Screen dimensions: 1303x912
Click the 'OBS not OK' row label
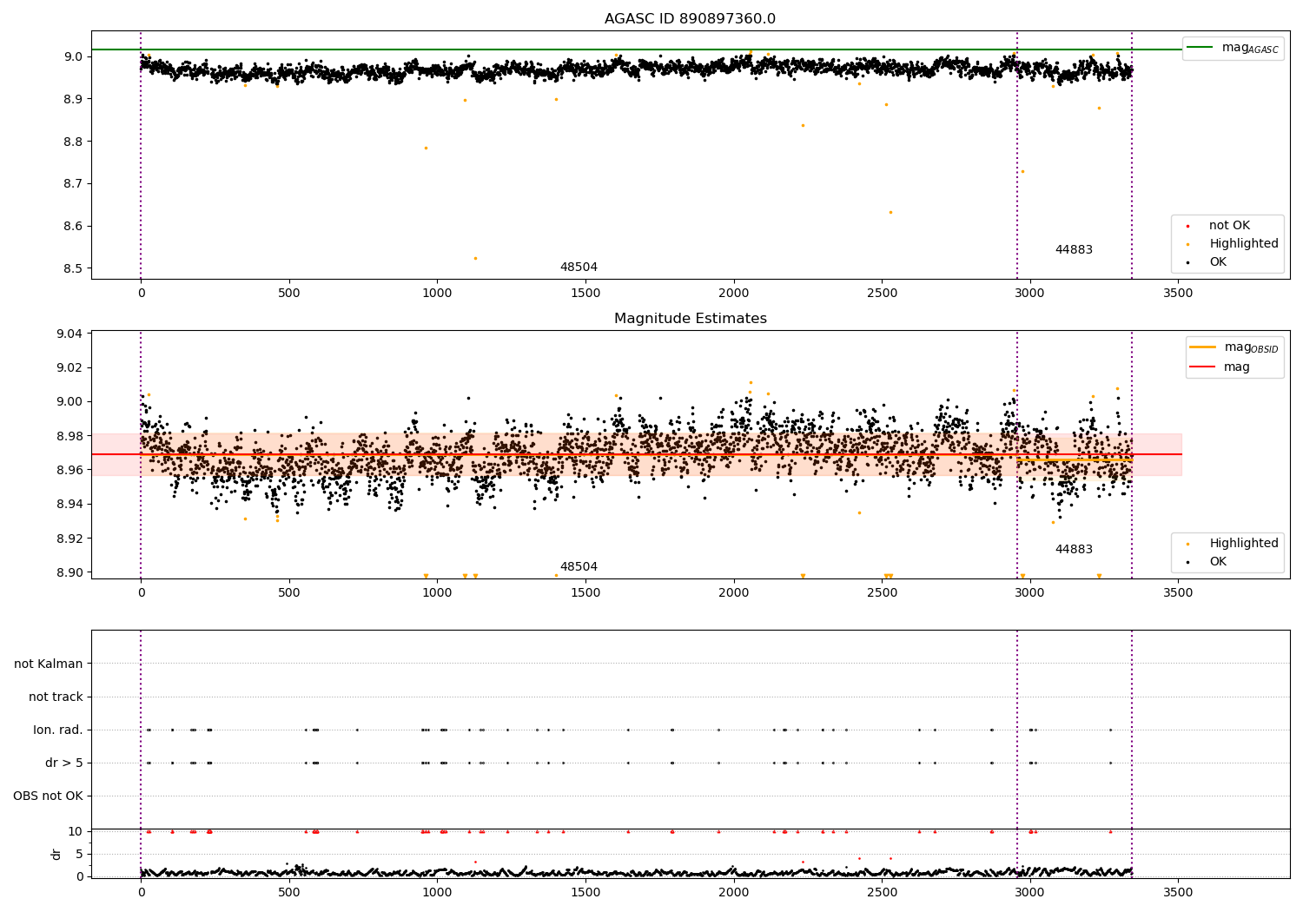[x=48, y=796]
